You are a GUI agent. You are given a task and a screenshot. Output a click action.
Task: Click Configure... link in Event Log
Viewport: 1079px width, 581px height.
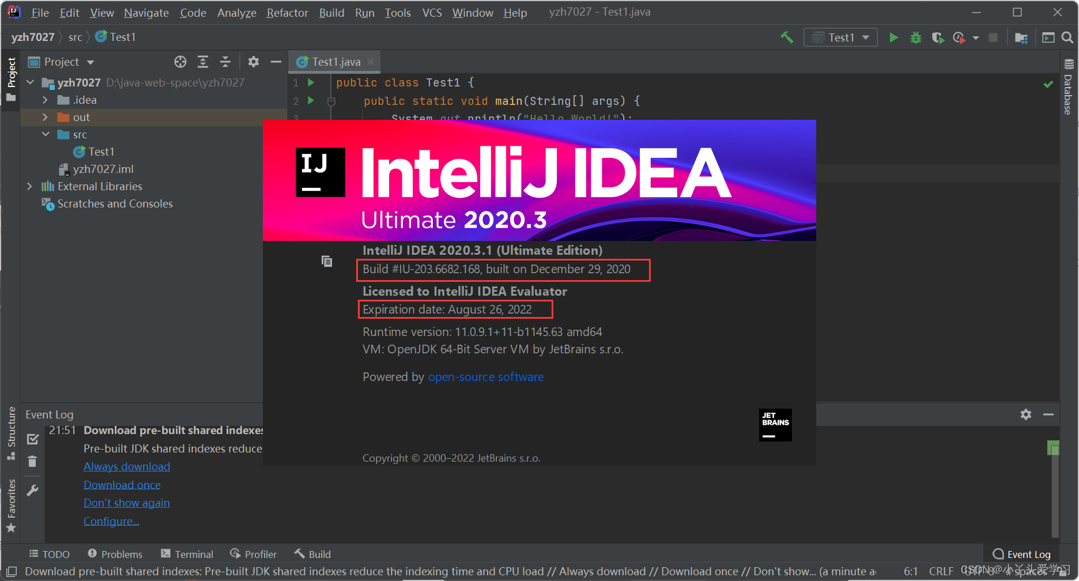111,521
